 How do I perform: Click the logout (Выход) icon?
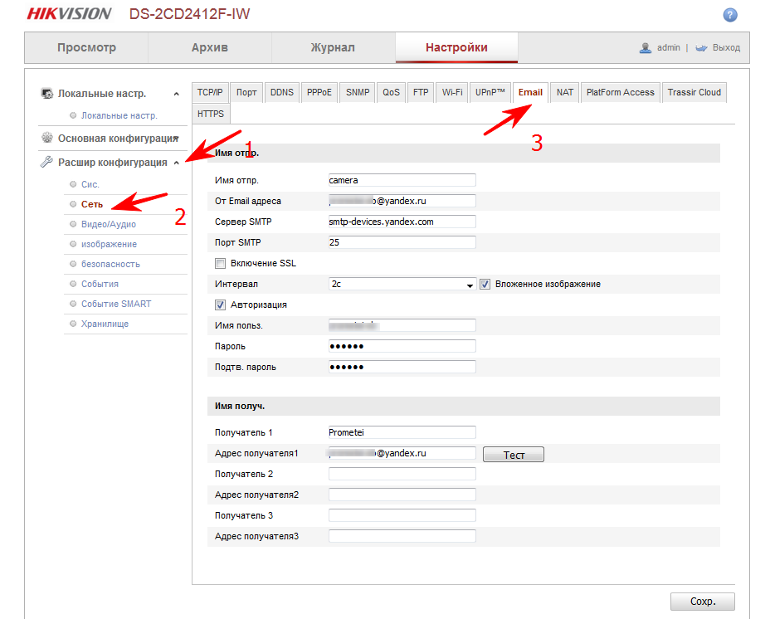(701, 48)
